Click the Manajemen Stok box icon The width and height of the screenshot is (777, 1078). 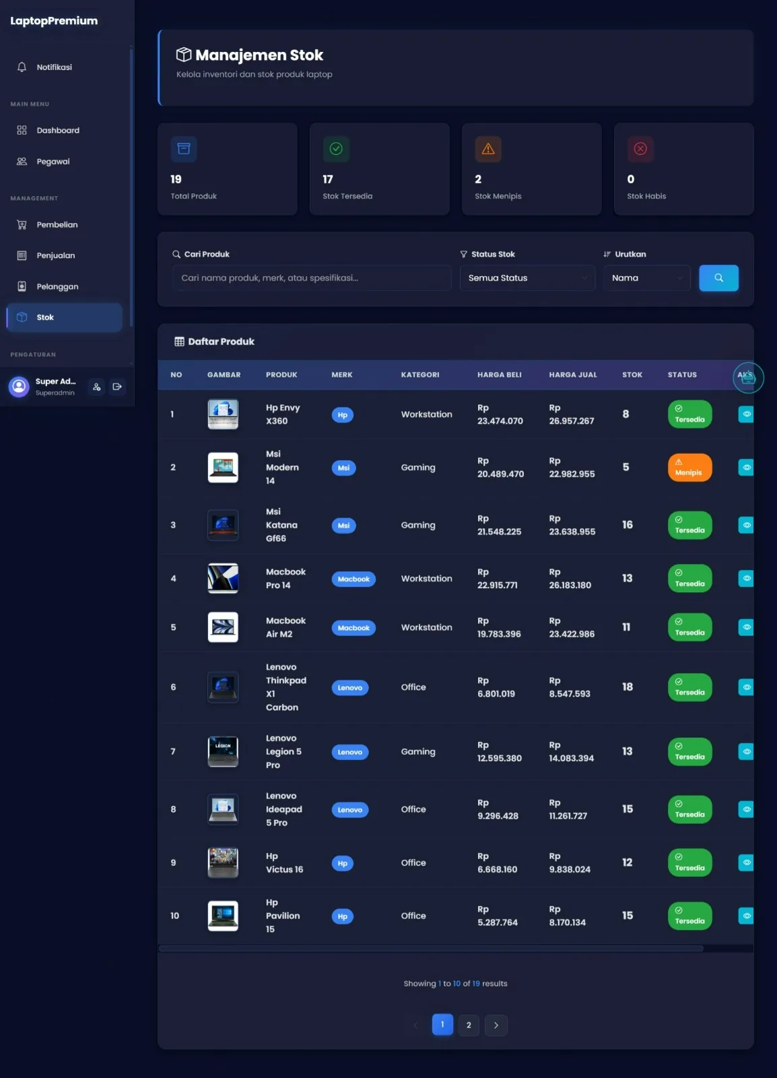tap(184, 55)
